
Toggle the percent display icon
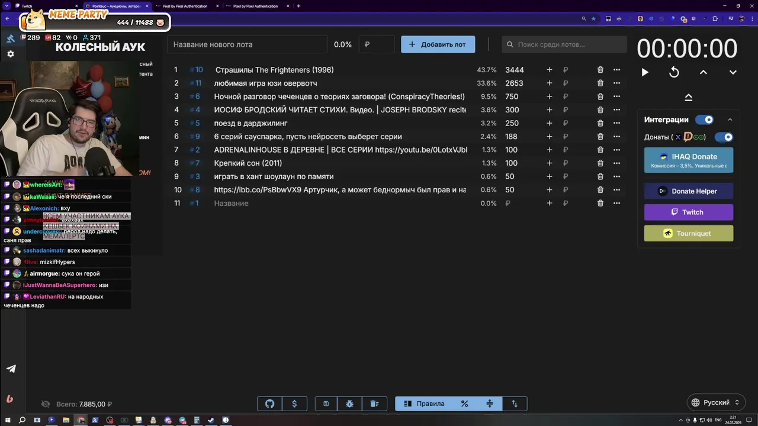coord(464,404)
